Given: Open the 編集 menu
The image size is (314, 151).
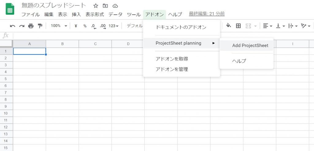Looking at the screenshot, I should (x=49, y=14).
